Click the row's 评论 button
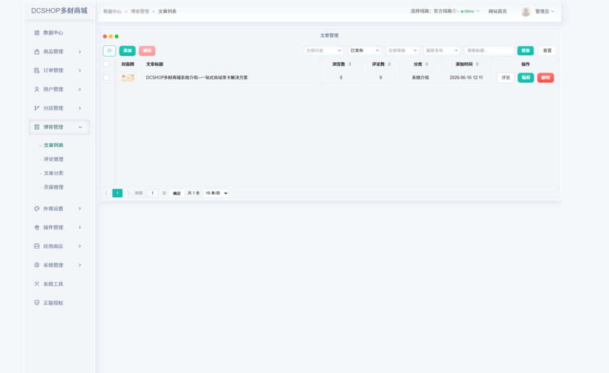This screenshot has width=609, height=373. pos(506,78)
